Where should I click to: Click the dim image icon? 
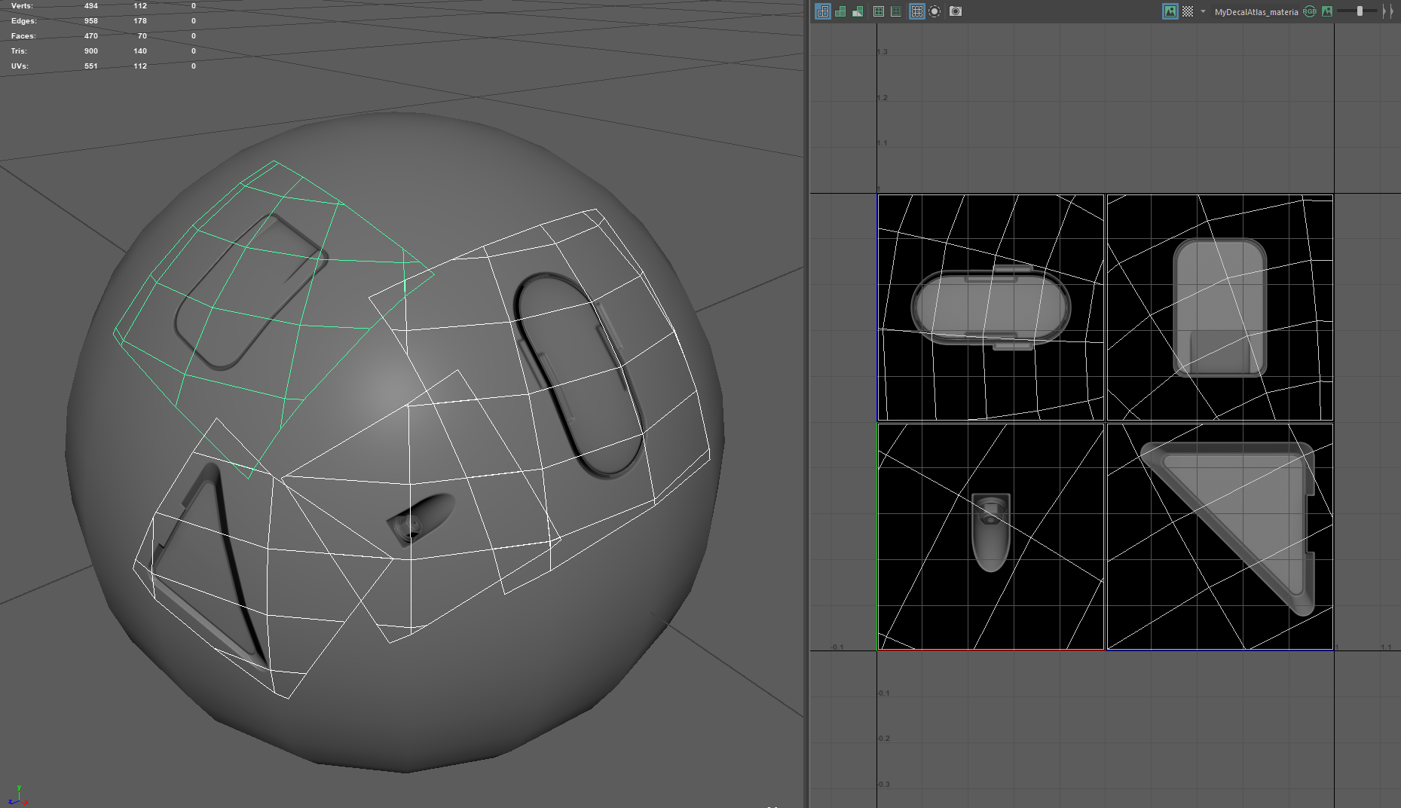click(1327, 11)
